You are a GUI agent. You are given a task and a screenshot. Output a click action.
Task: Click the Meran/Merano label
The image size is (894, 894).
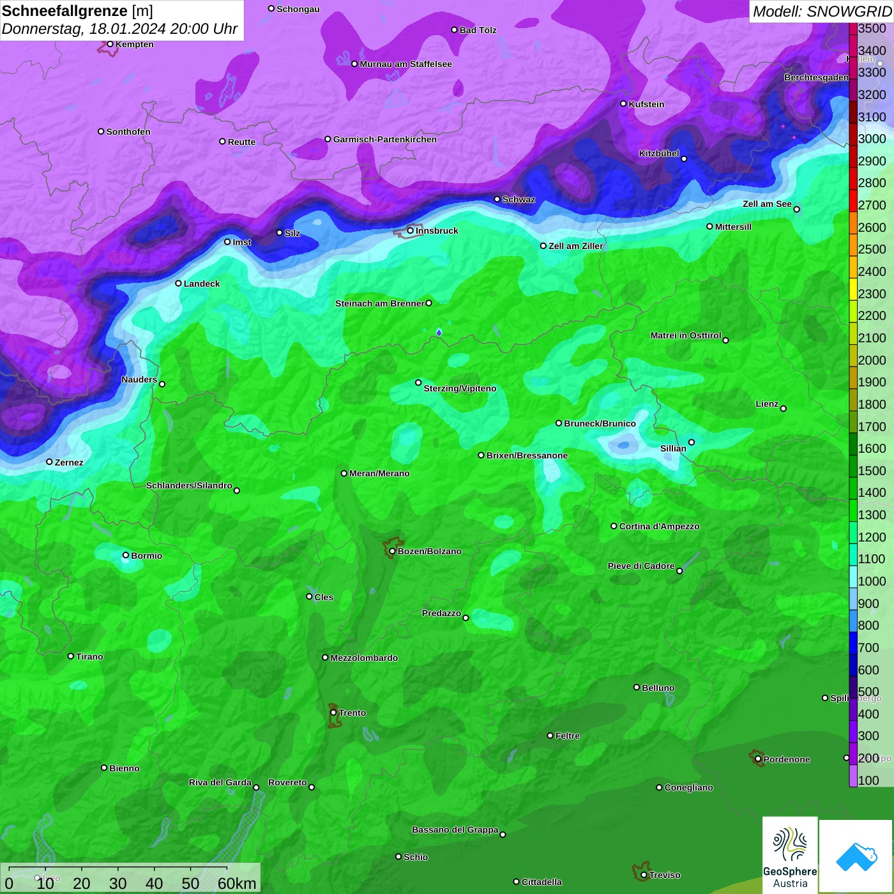tap(379, 473)
